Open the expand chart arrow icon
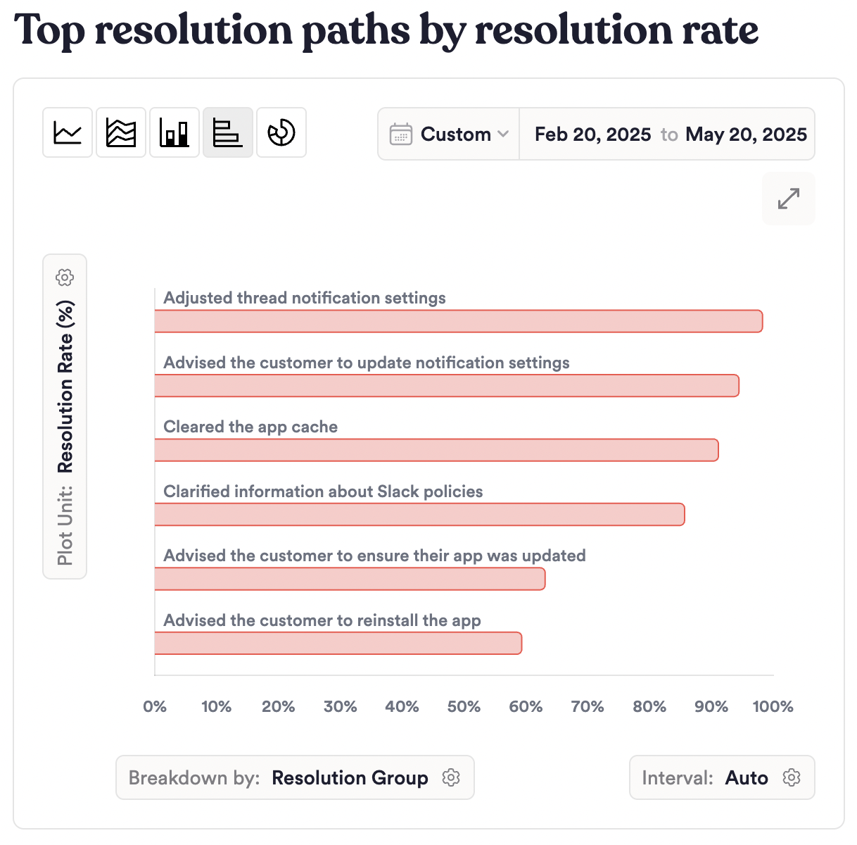This screenshot has height=845, width=857. pyautogui.click(x=788, y=198)
